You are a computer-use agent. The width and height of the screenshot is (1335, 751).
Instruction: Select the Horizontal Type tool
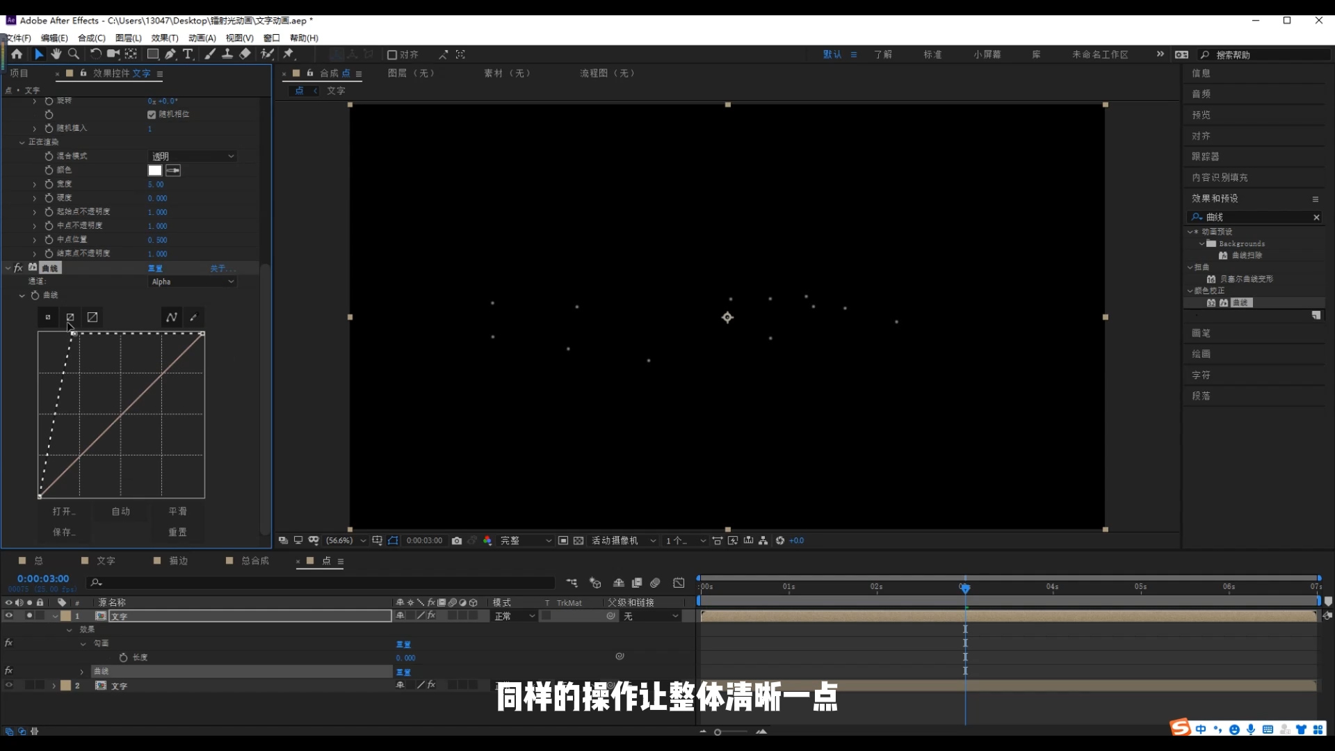[188, 54]
